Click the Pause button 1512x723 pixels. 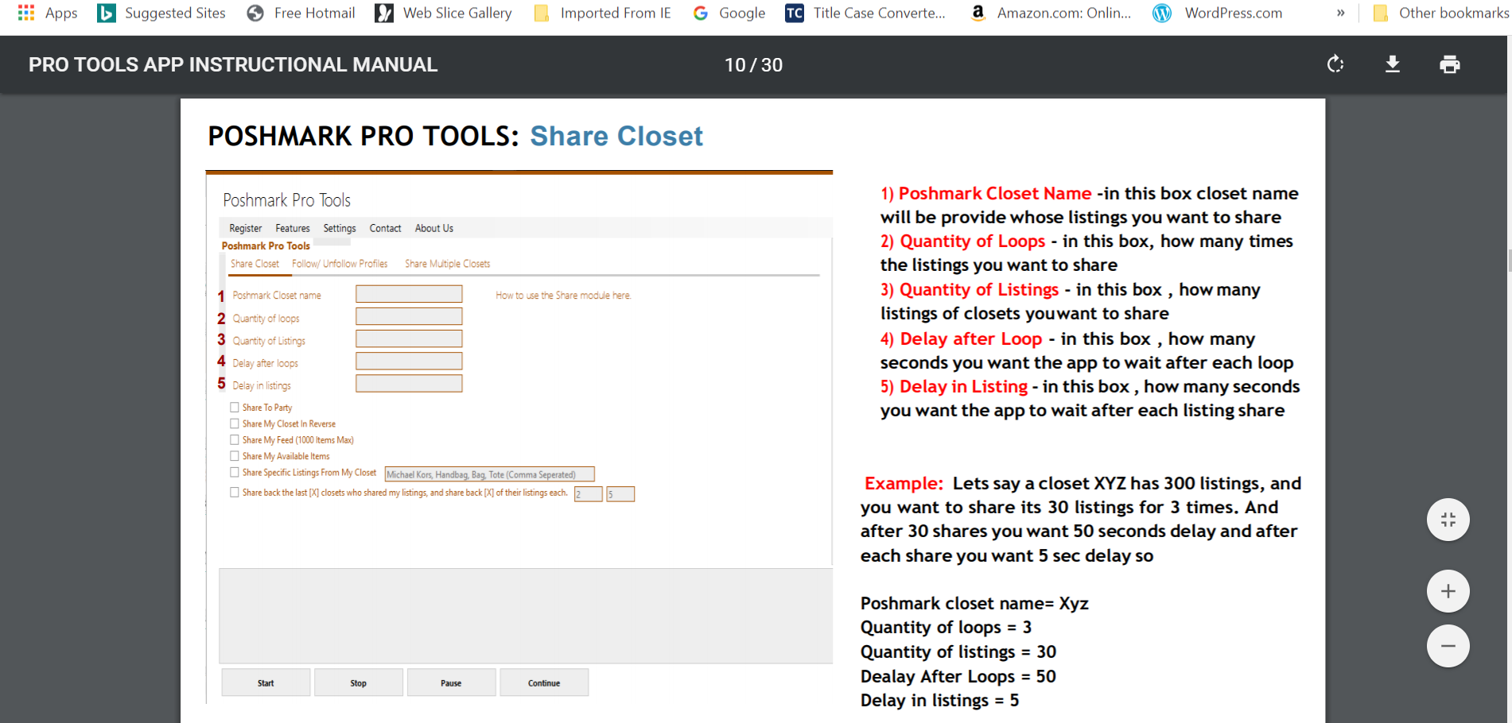(452, 682)
